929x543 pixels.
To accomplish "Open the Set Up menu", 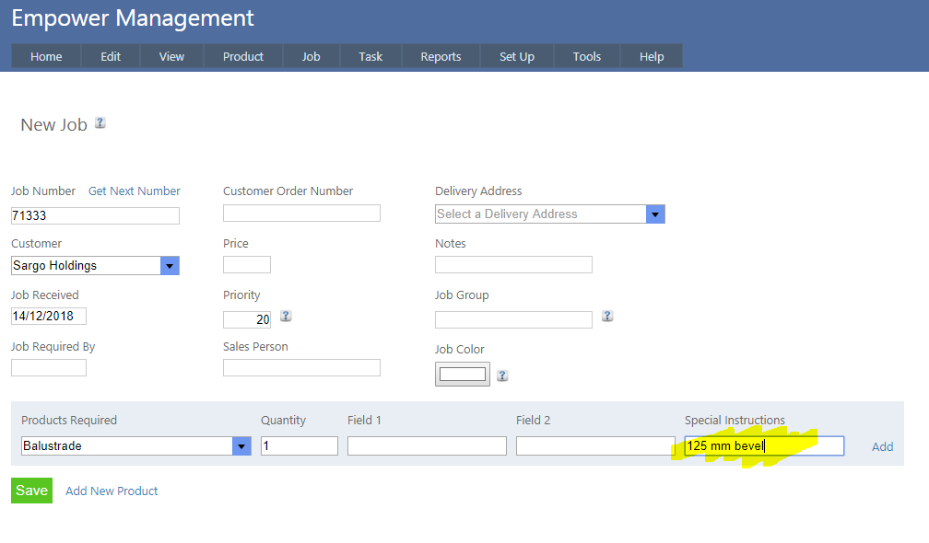I will click(517, 56).
